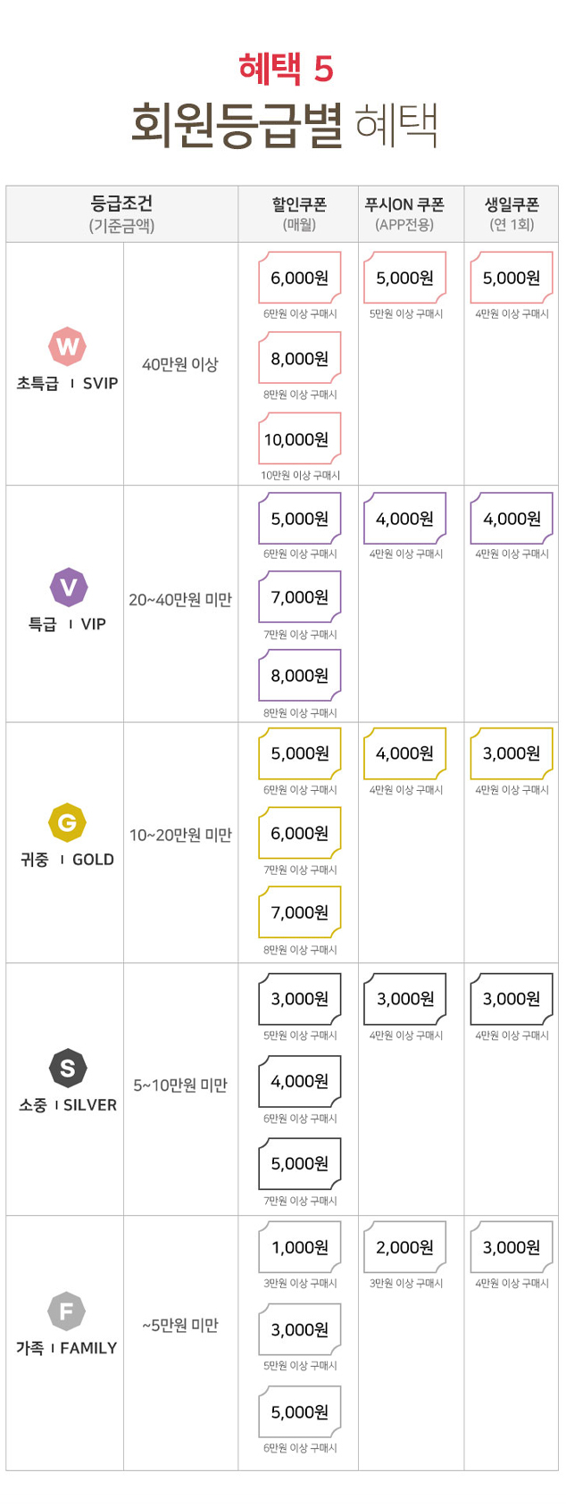Select the GOLD 3,000원 birthday coupon
The image size is (566, 1506).
click(x=512, y=753)
